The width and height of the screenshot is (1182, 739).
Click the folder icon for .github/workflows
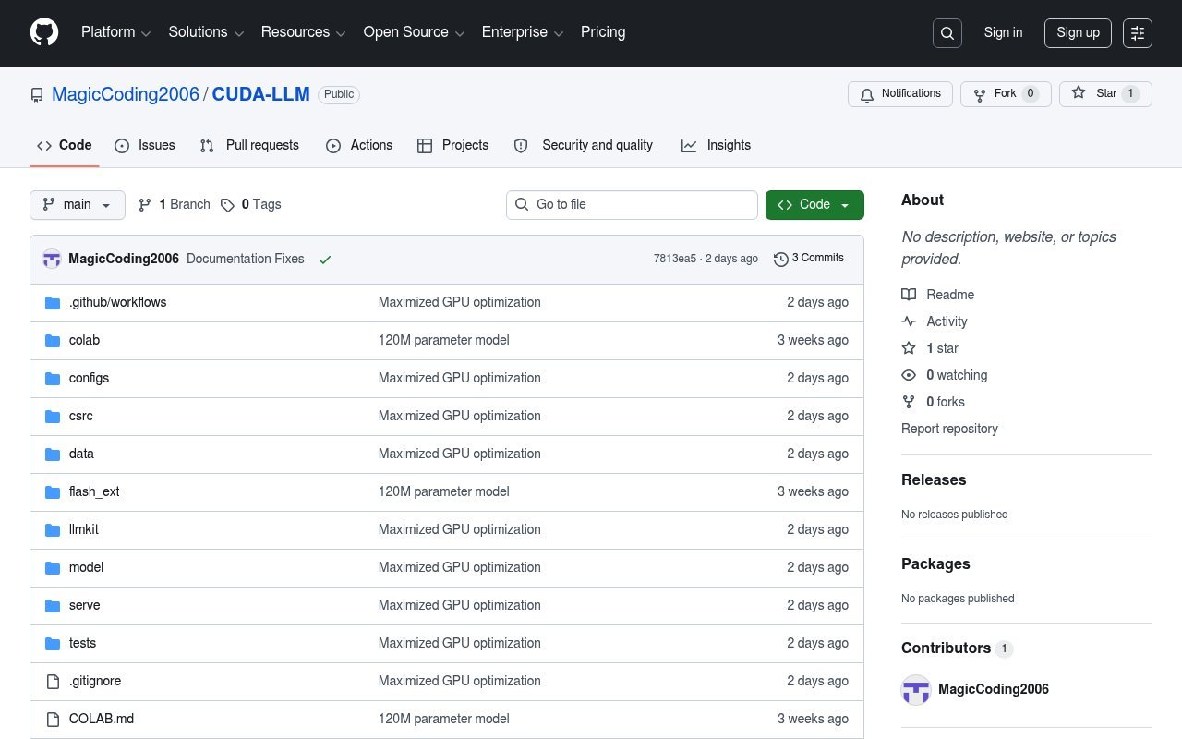(53, 302)
